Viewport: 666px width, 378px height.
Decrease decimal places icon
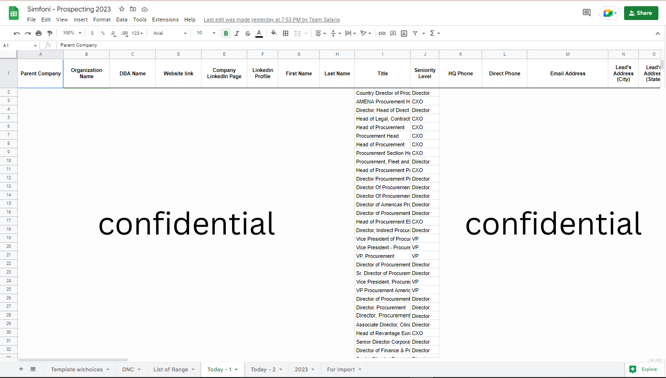click(113, 33)
